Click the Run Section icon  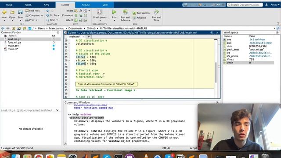(134, 13)
